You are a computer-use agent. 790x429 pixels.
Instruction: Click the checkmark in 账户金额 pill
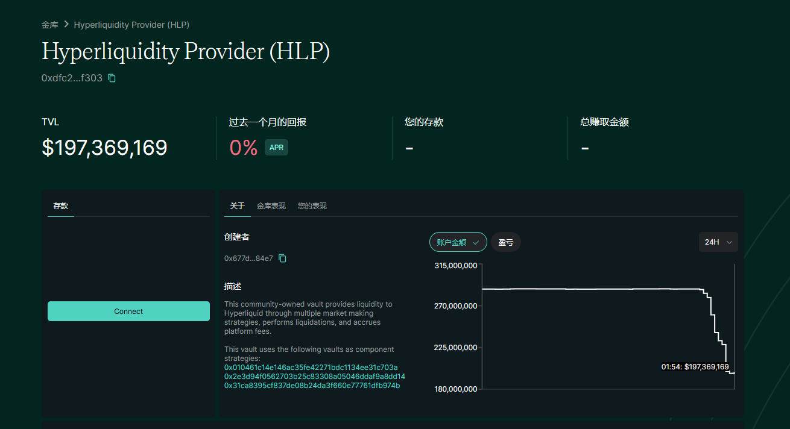pos(476,242)
